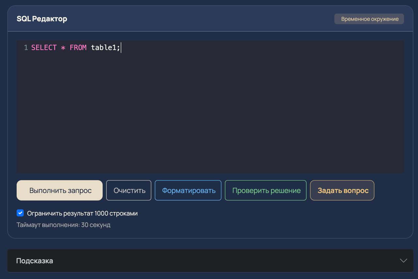The width and height of the screenshot is (418, 279).
Task: Click the asterisk in the SELECT query
Action: coord(63,48)
